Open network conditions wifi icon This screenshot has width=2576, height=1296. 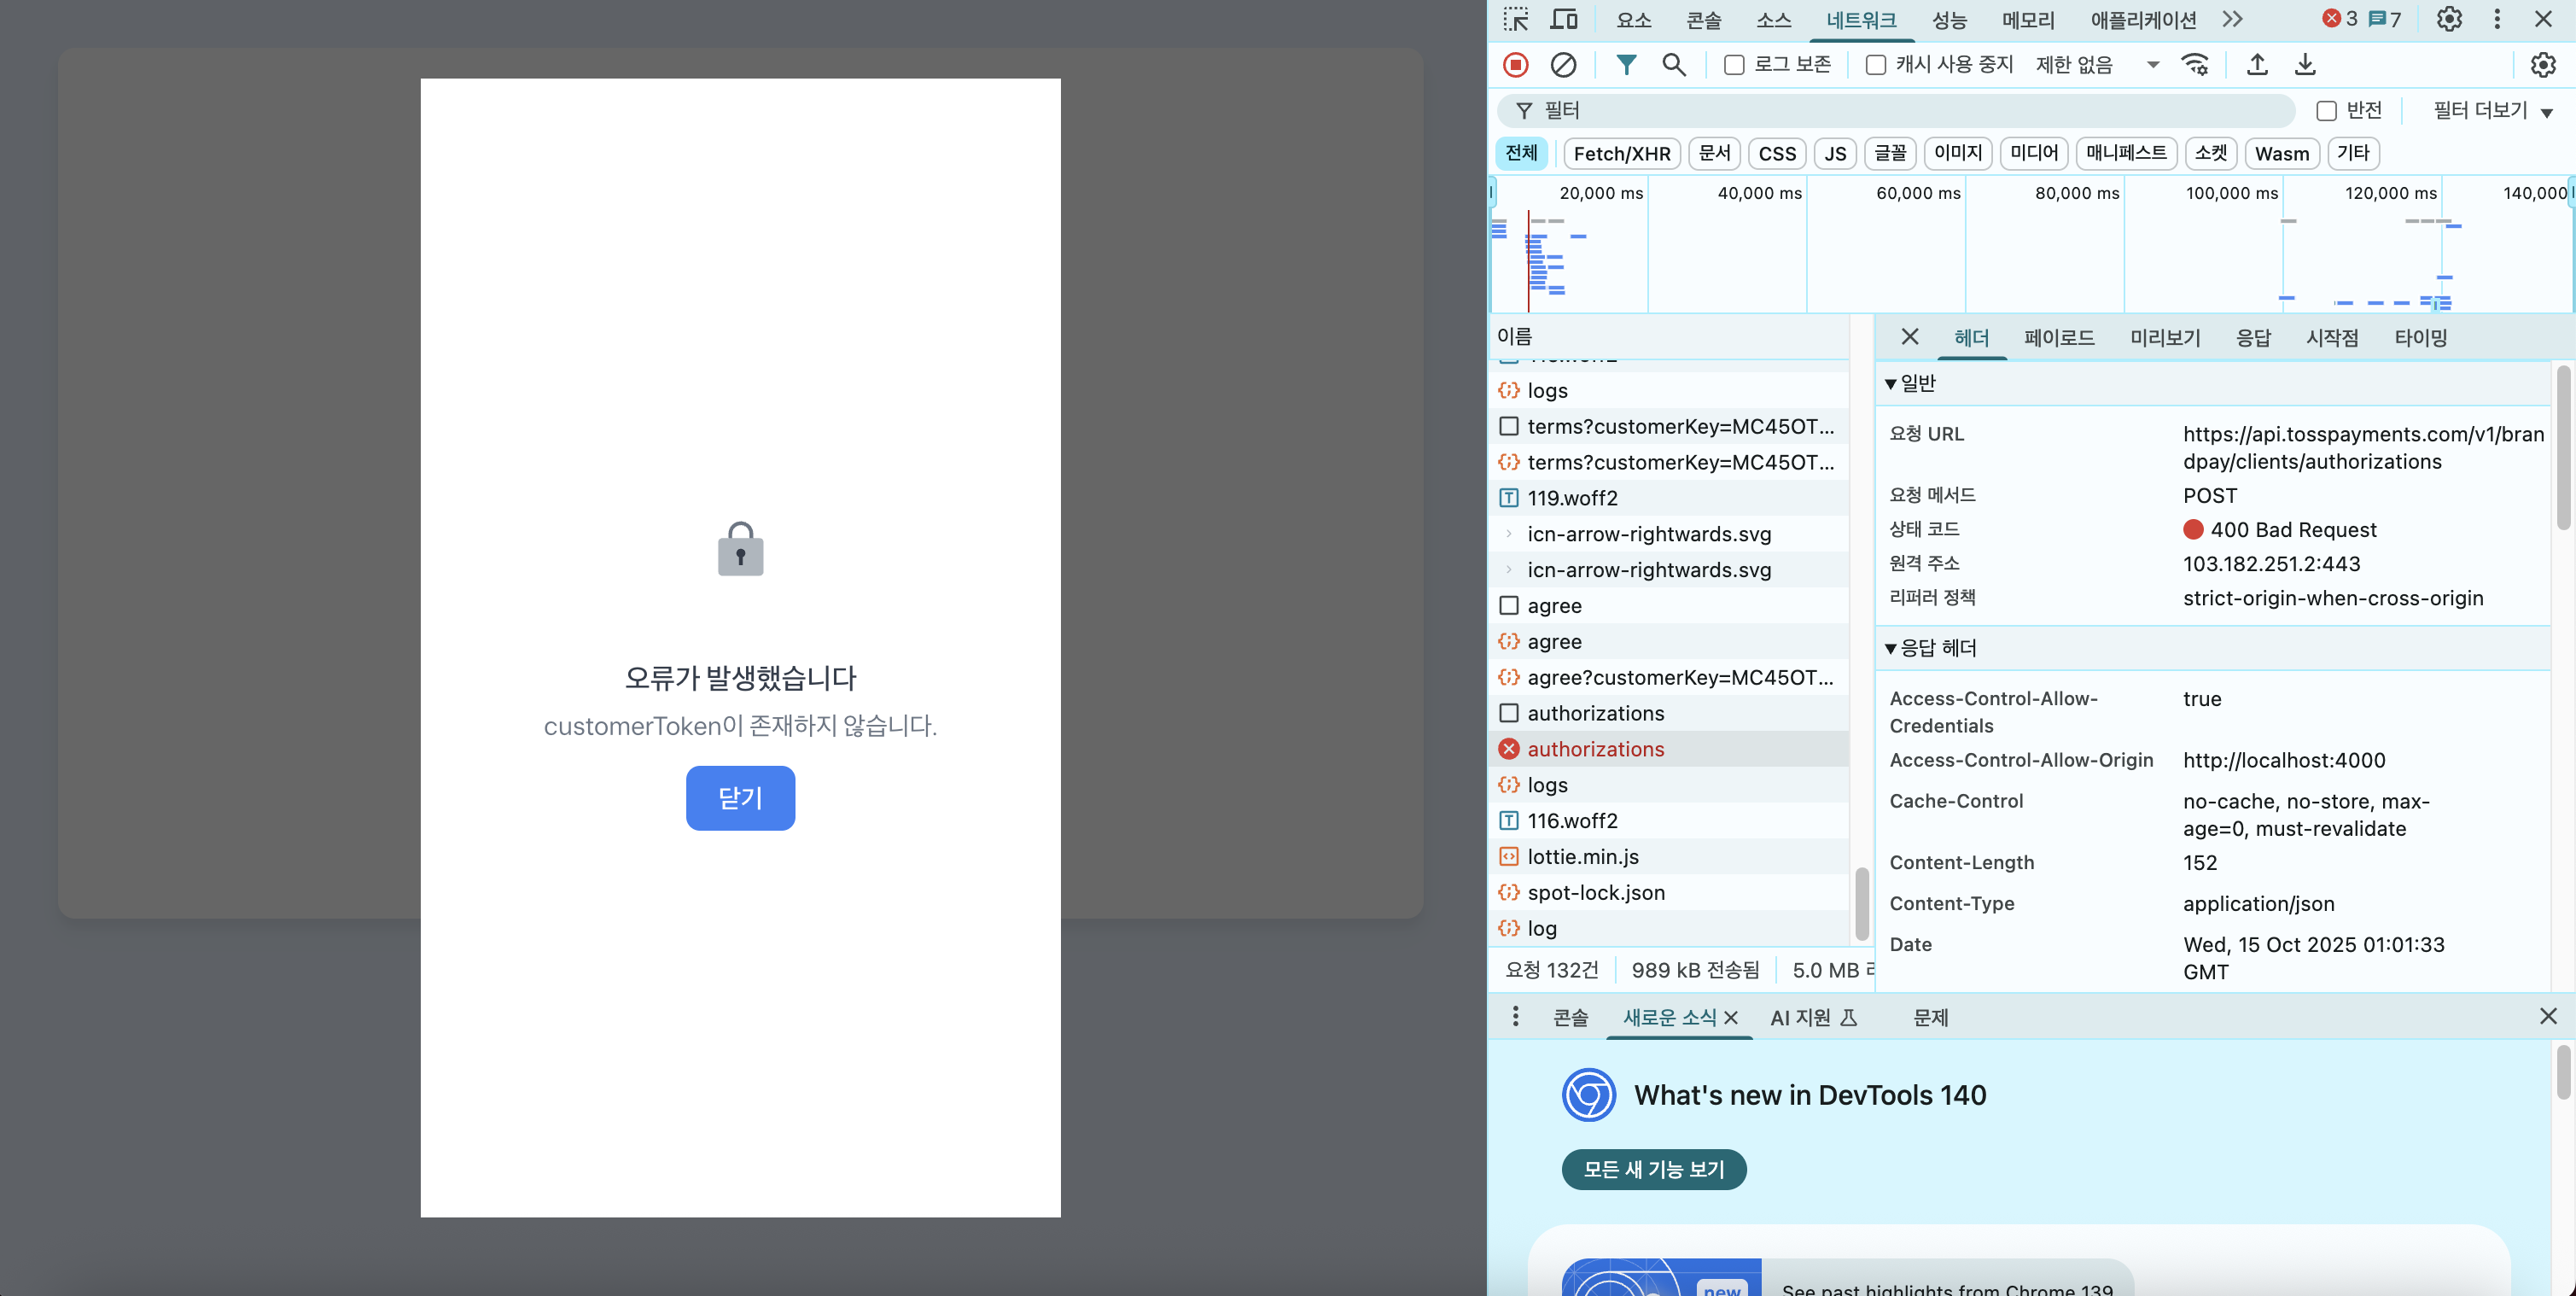[x=2195, y=65]
